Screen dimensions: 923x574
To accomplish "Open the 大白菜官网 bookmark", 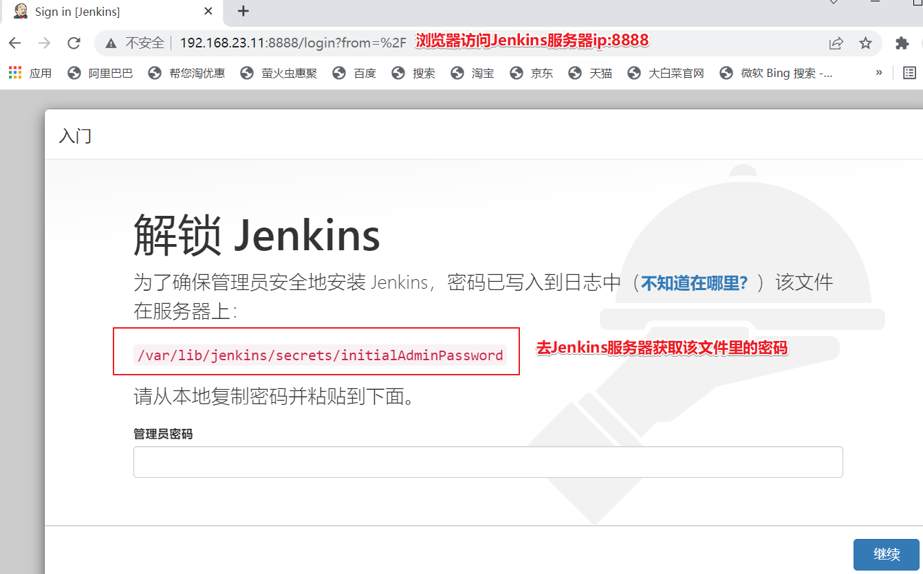I will [666, 73].
